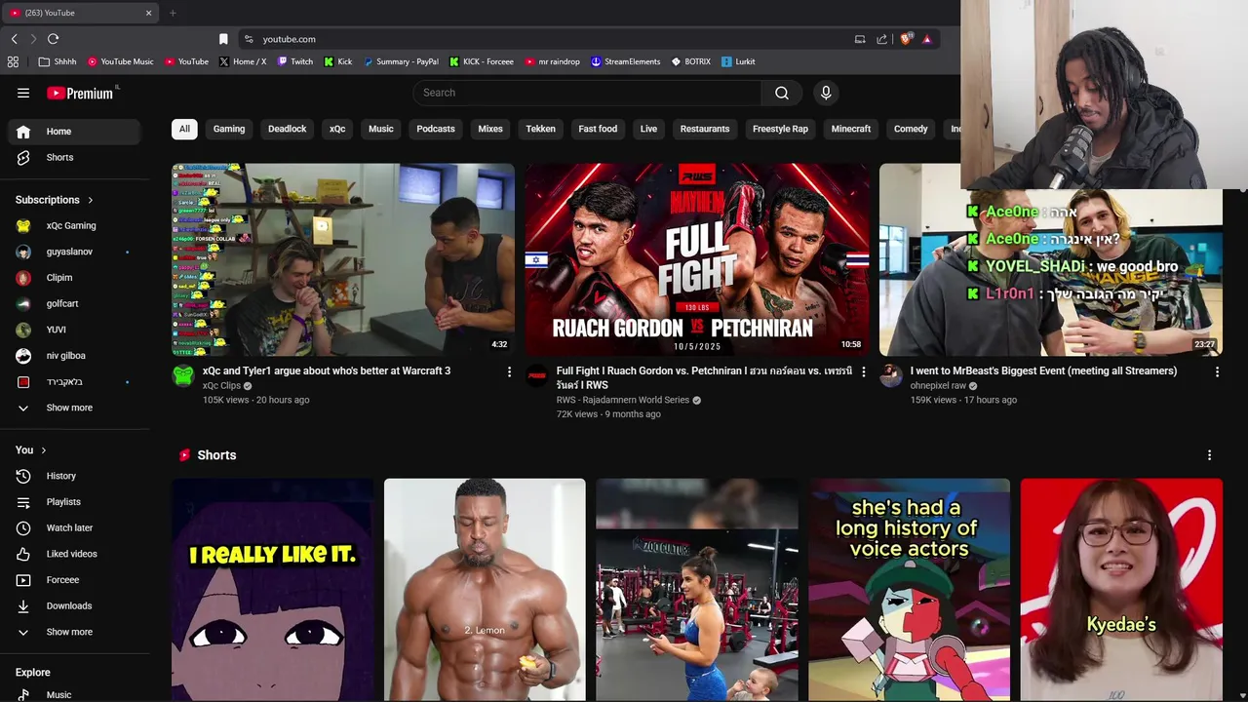Image resolution: width=1248 pixels, height=702 pixels.
Task: Open the Music link under Explore
Action: tap(74, 694)
